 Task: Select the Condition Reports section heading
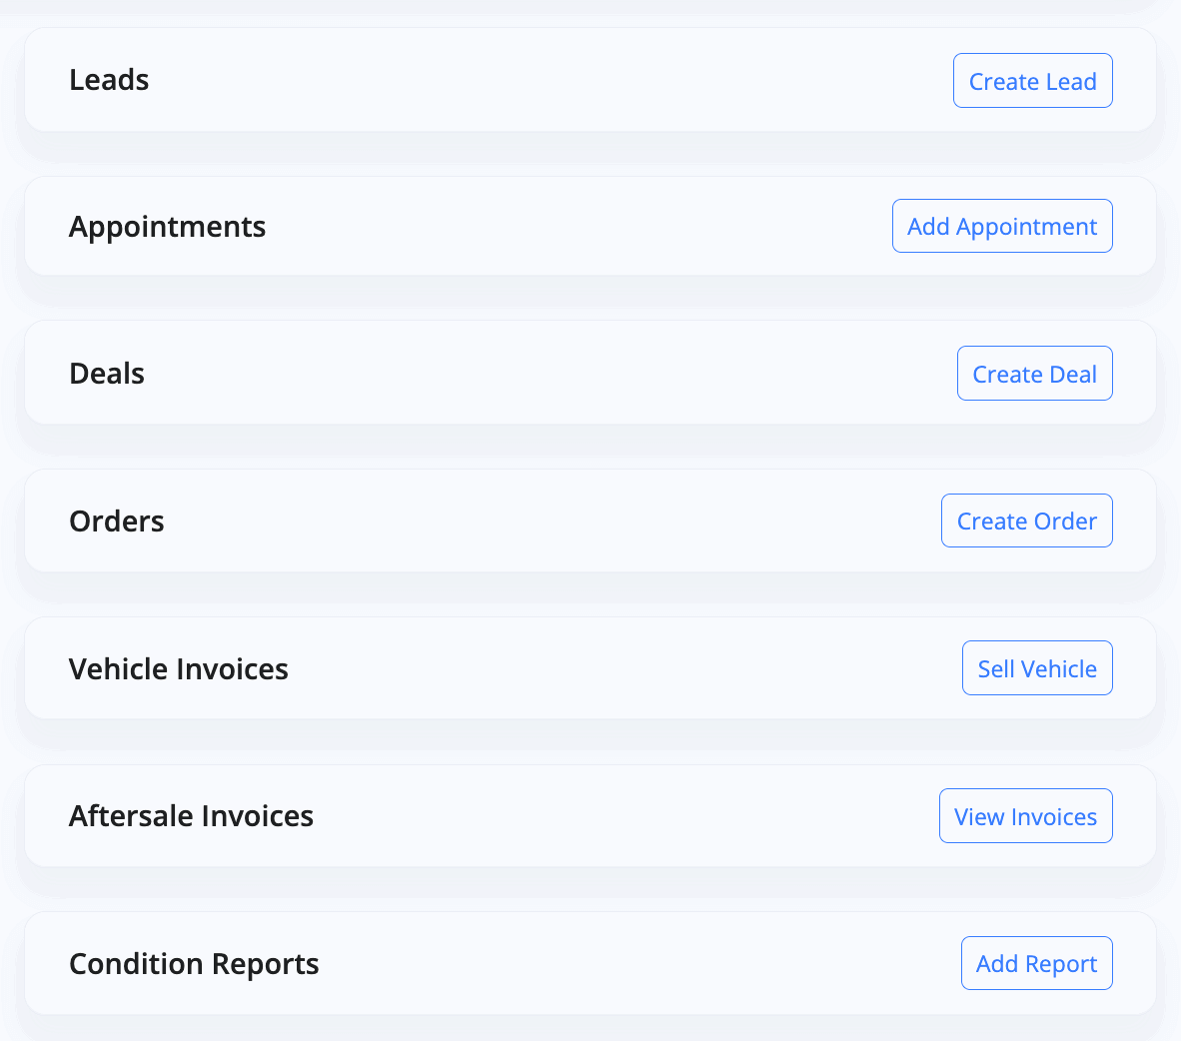click(194, 964)
